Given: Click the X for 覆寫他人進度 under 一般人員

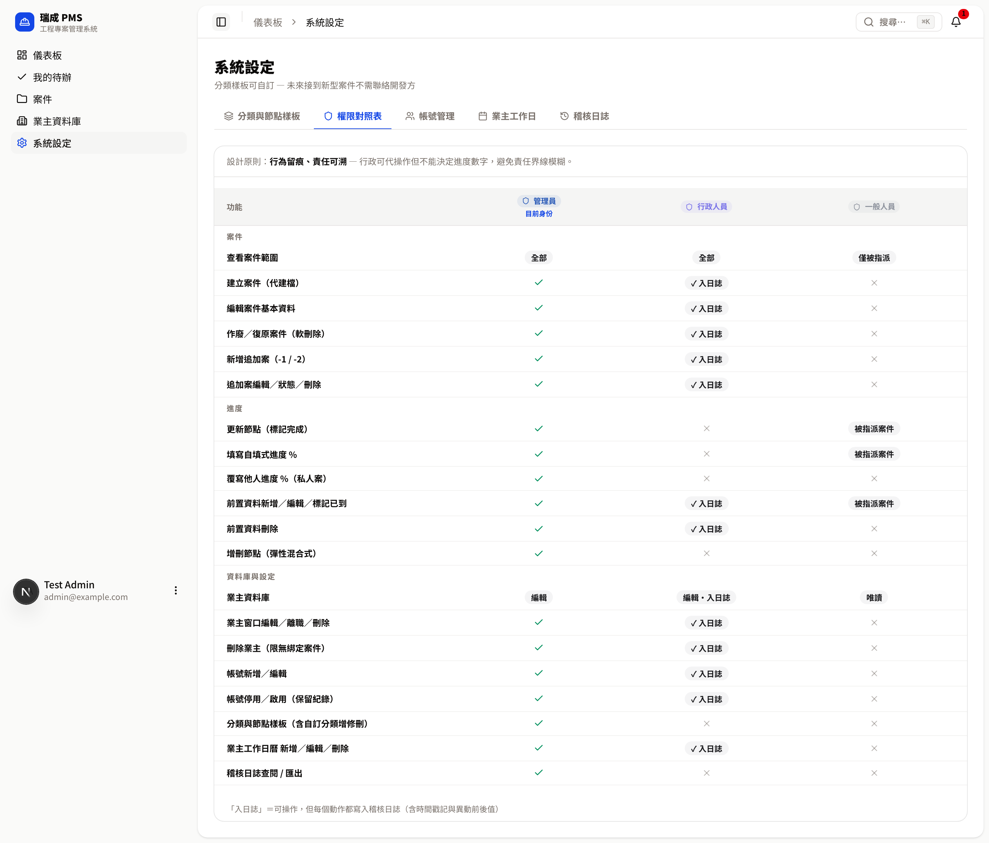Looking at the screenshot, I should 874,478.
